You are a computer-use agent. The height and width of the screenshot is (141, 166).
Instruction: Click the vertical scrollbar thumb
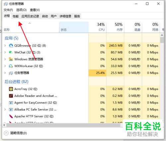(x=162, y=40)
